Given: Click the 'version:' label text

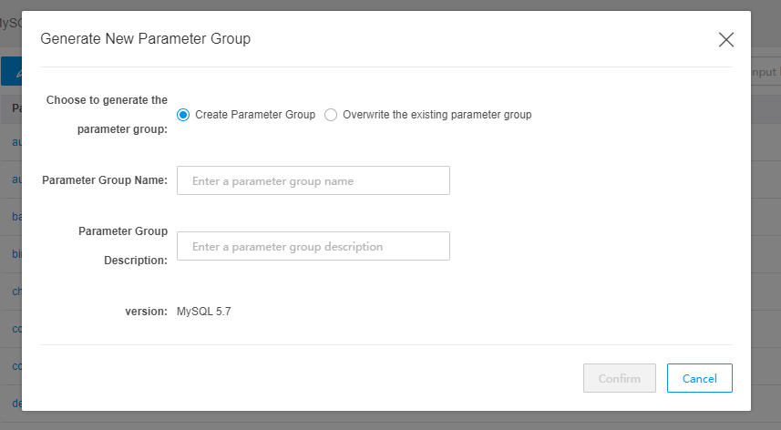Looking at the screenshot, I should point(146,312).
